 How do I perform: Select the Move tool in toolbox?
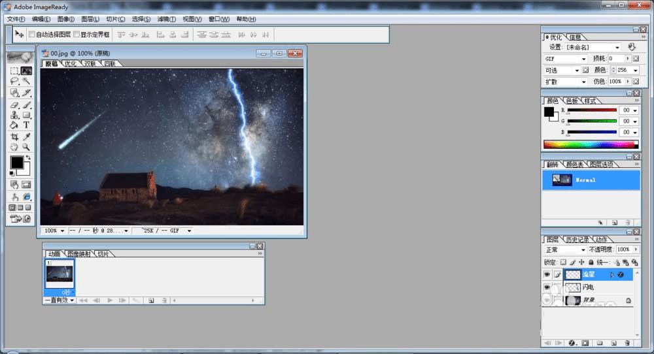tap(26, 71)
